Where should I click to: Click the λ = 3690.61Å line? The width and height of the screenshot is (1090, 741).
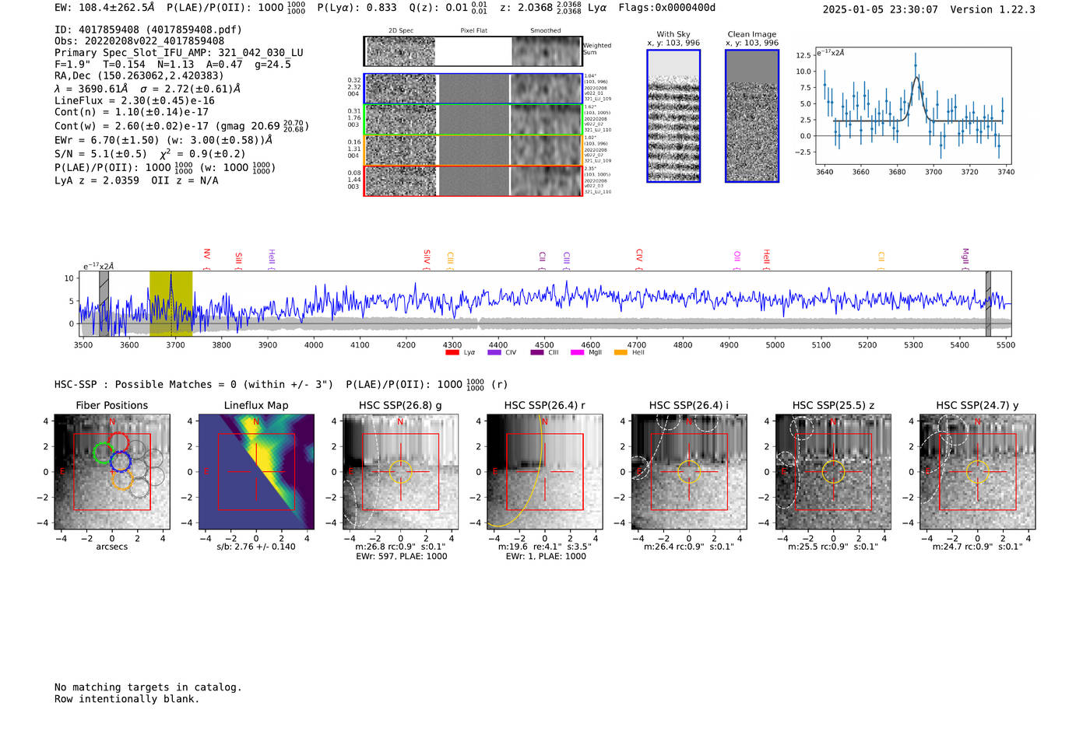click(147, 89)
